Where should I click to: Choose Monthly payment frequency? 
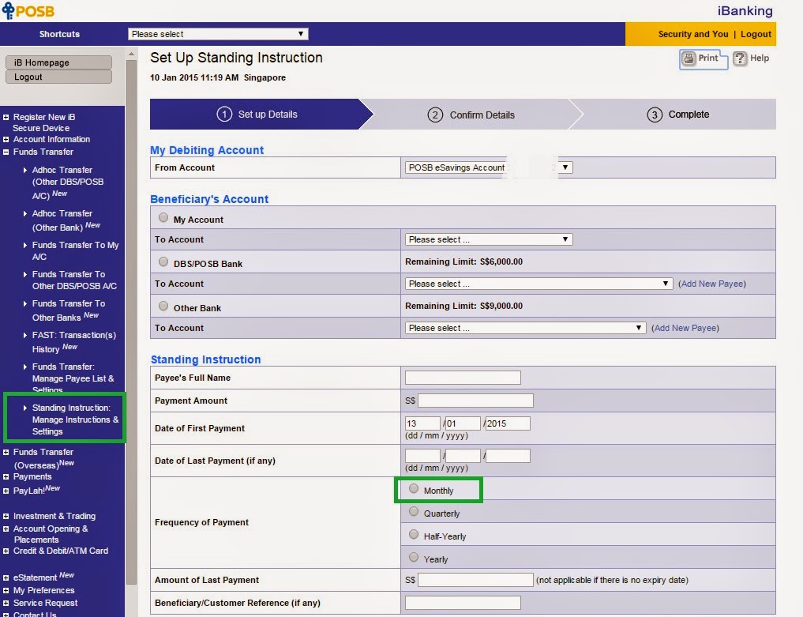pyautogui.click(x=414, y=488)
